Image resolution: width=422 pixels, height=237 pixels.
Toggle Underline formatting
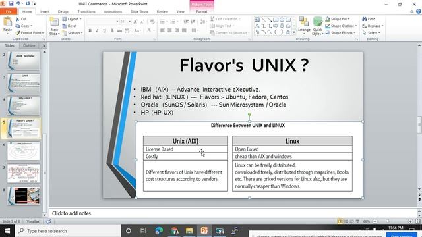(104, 31)
